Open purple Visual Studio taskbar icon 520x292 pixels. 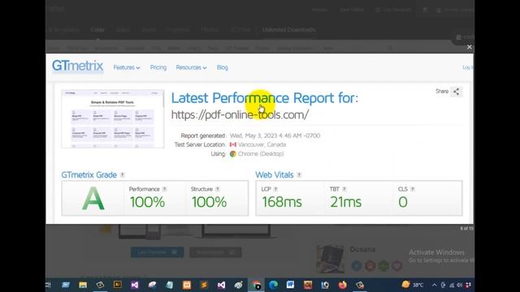135,285
